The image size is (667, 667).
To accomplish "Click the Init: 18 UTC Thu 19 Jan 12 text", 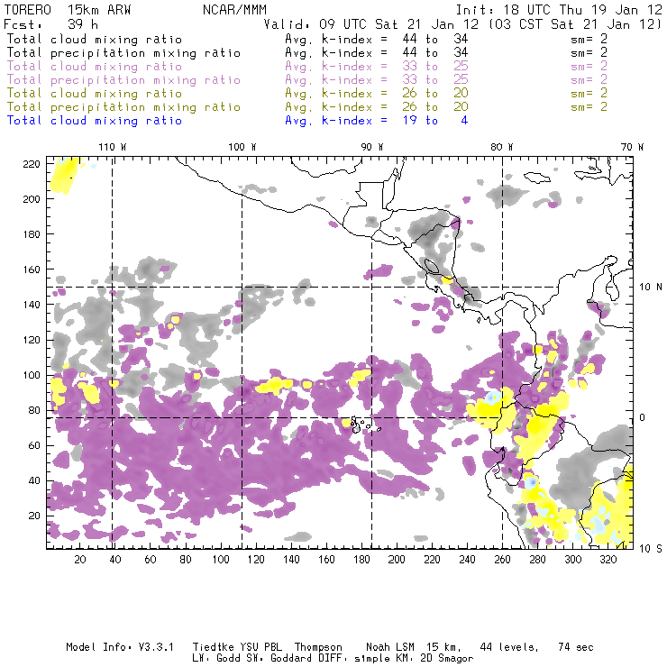I will click(x=559, y=10).
